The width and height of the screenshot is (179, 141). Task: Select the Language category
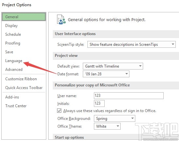click(14, 61)
